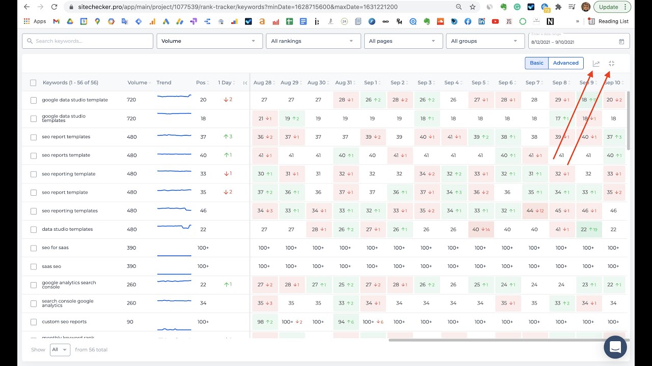Open the Reading List

[608, 21]
